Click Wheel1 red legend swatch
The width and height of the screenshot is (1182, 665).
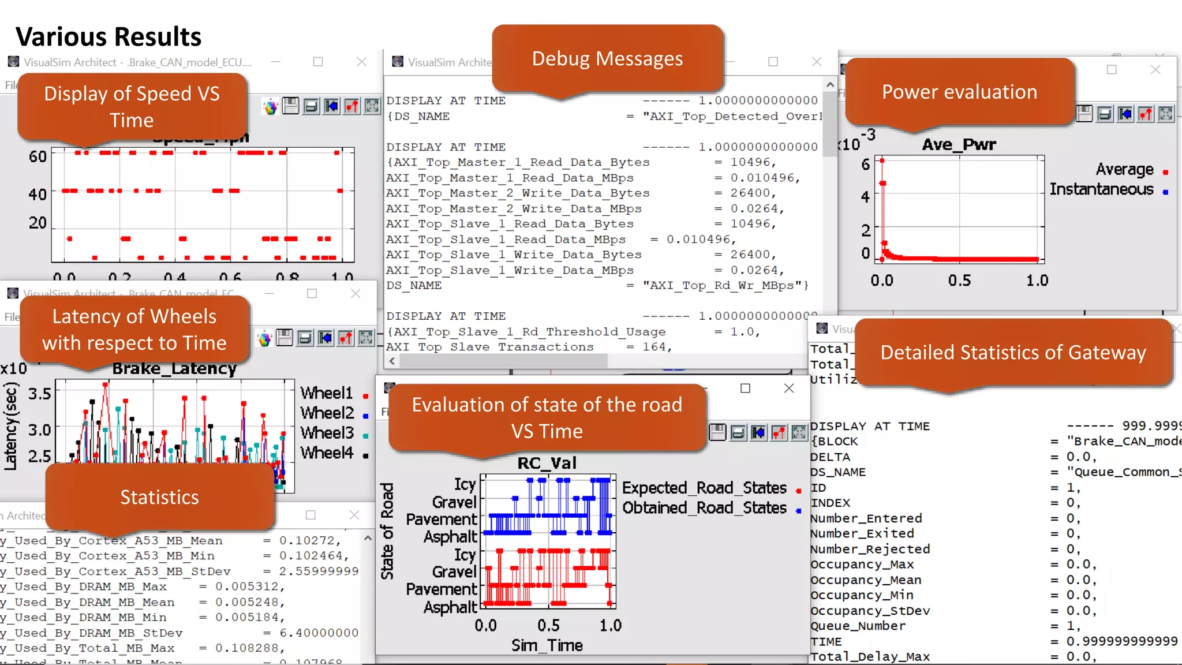point(365,396)
